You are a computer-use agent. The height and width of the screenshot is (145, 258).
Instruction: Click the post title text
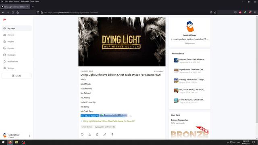121,75
